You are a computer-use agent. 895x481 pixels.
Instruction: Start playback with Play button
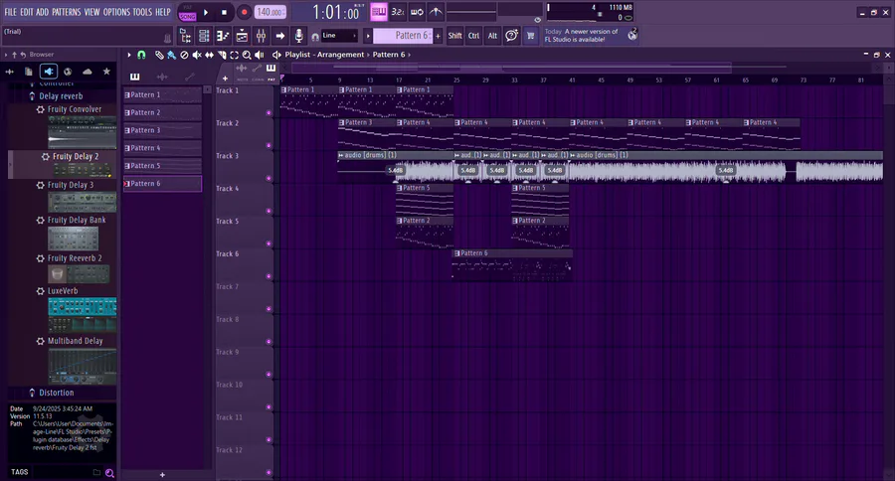206,12
